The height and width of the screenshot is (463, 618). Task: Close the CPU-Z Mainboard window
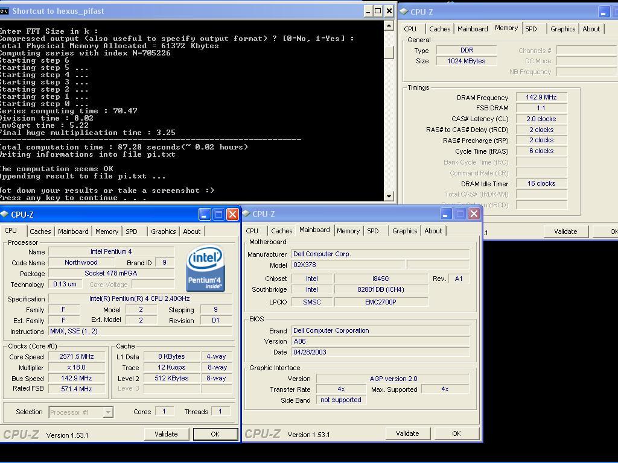click(474, 214)
